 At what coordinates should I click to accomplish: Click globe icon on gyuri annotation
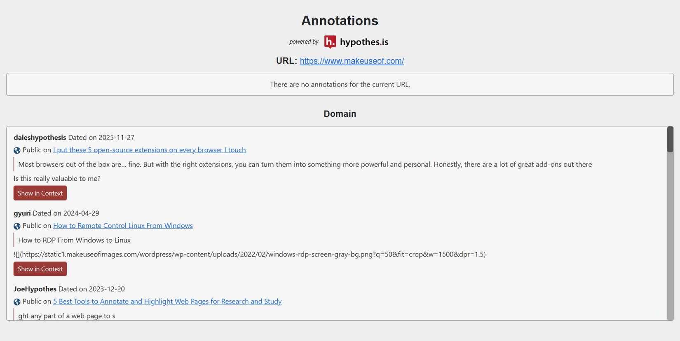(x=17, y=226)
